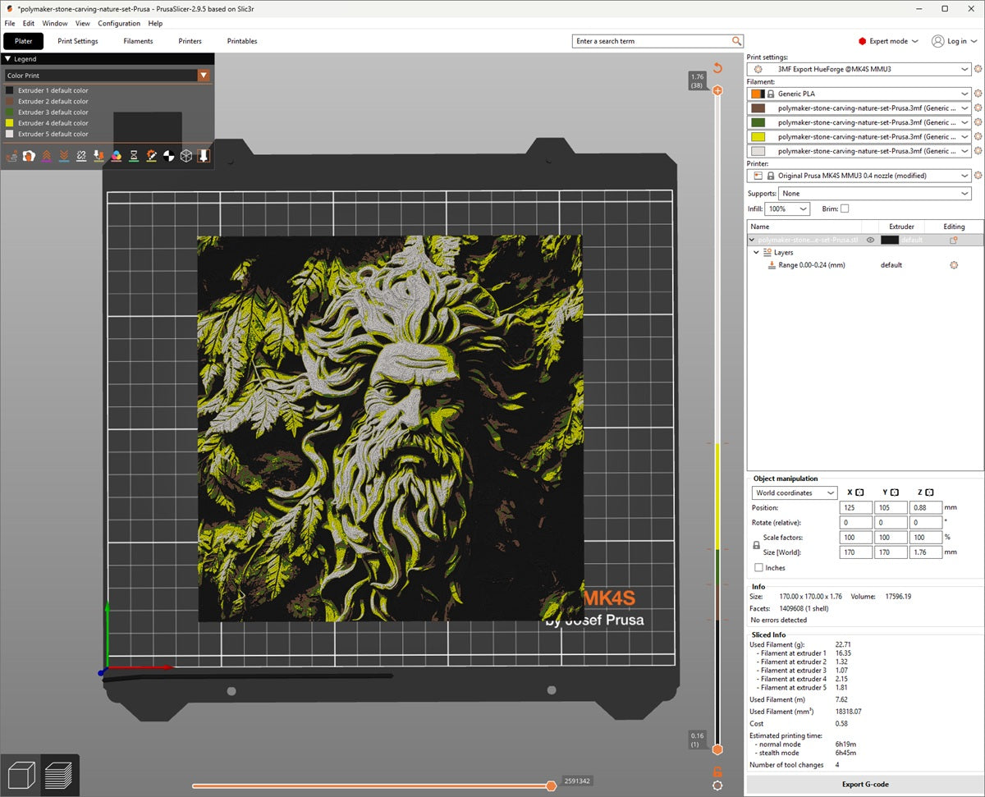Image resolution: width=985 pixels, height=797 pixels.
Task: Open Infill 100% dropdown
Action: [x=787, y=208]
